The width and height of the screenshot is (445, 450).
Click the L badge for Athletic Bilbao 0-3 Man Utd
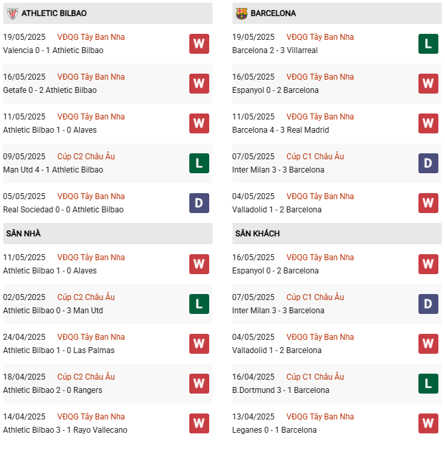[x=199, y=304]
